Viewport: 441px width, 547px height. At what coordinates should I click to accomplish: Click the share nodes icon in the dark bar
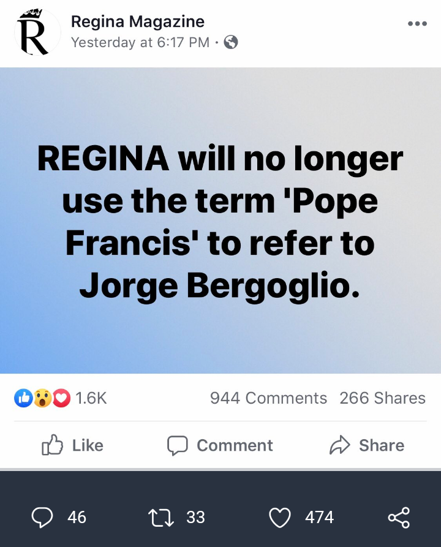coord(399,518)
